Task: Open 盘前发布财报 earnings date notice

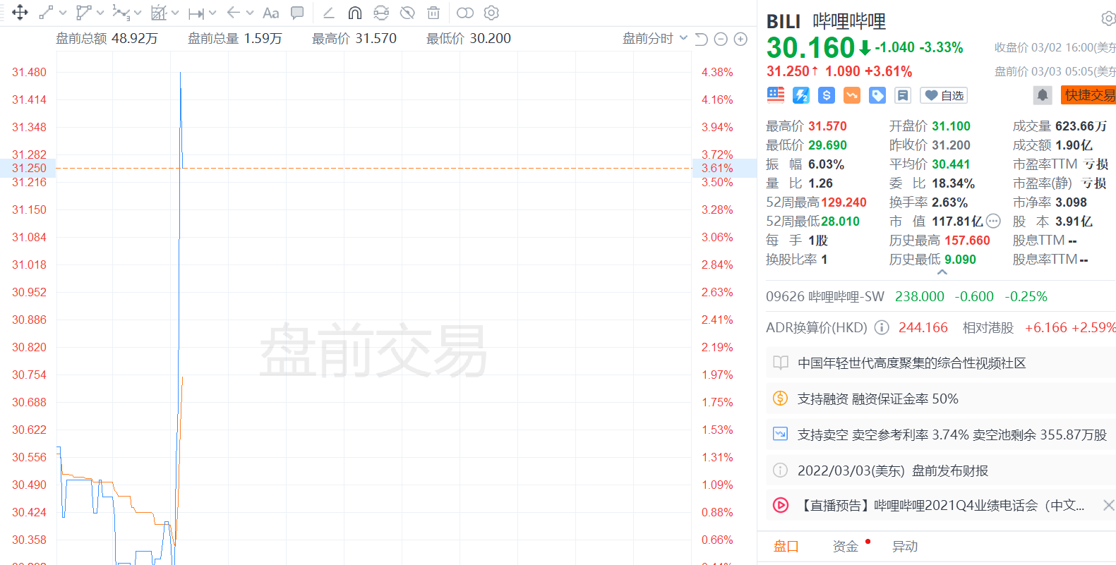Action: [x=940, y=470]
